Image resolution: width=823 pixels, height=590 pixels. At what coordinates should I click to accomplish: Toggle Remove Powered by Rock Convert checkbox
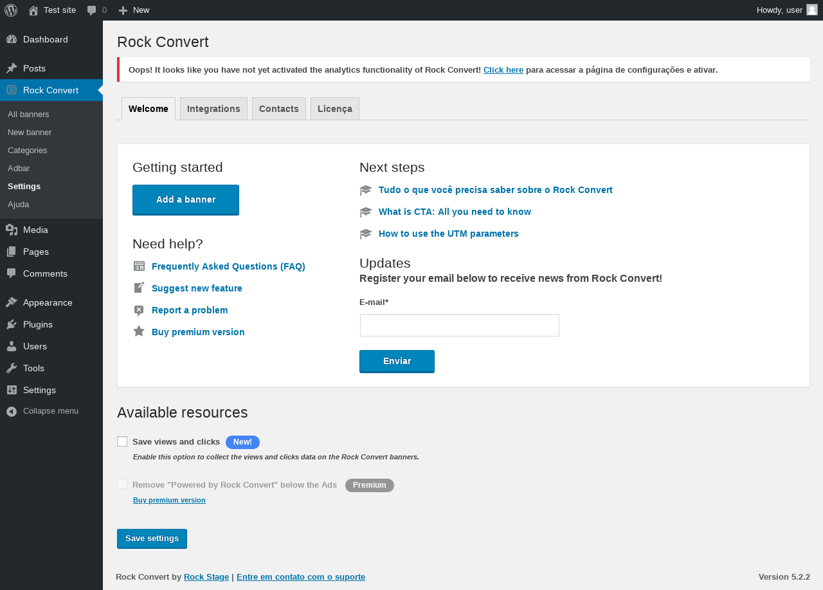(x=122, y=484)
